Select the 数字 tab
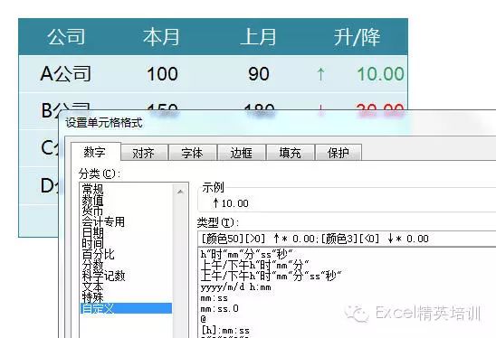This screenshot has width=496, height=338. [95, 152]
